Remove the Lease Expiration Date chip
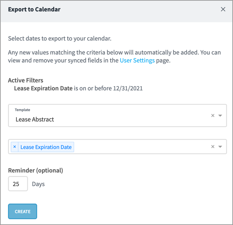 (14, 147)
